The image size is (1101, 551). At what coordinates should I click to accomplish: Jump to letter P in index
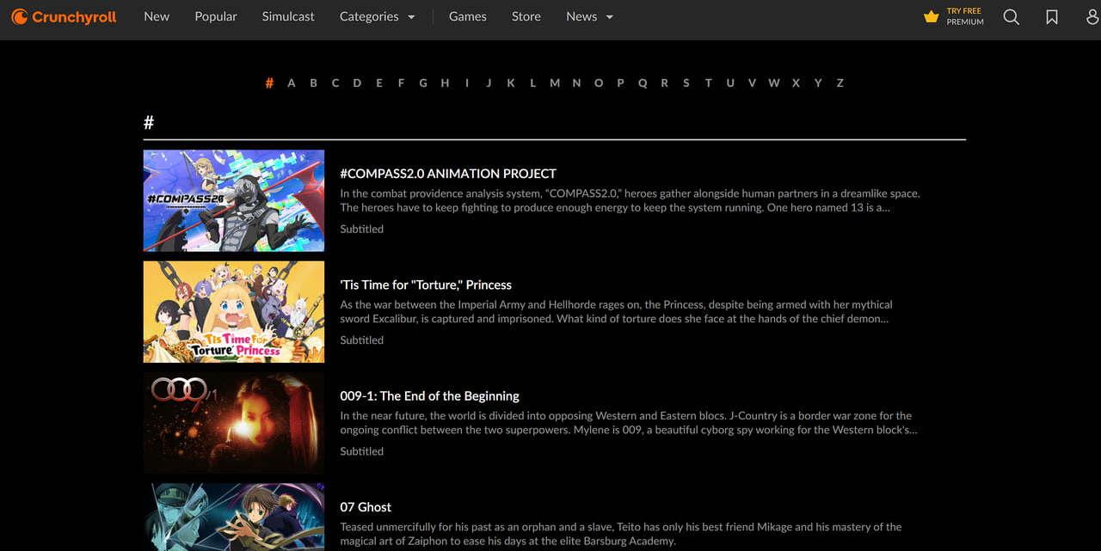[x=620, y=83]
